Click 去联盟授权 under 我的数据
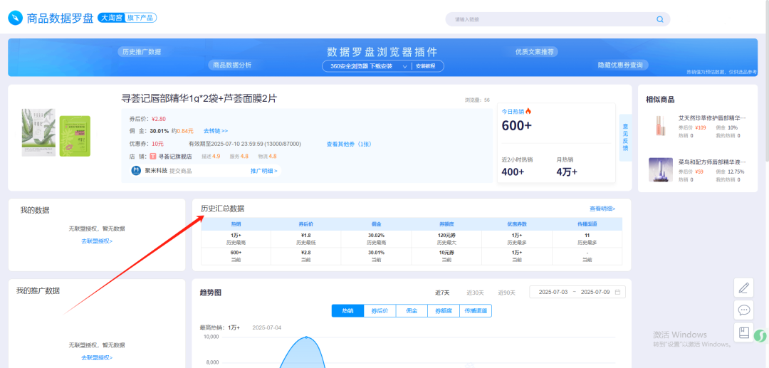Screen dimensions: 769x368 [97, 241]
